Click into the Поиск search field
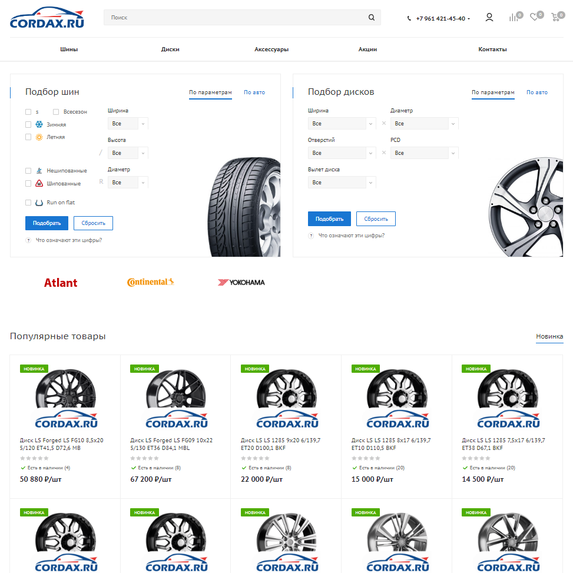 point(236,18)
